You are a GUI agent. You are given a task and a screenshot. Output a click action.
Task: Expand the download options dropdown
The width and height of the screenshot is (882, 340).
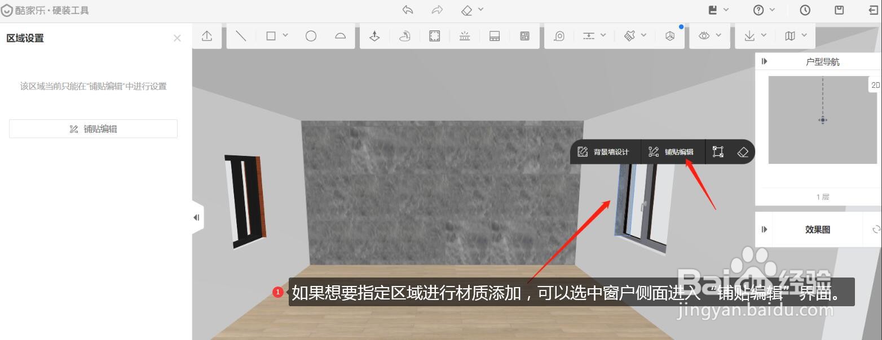click(x=763, y=35)
